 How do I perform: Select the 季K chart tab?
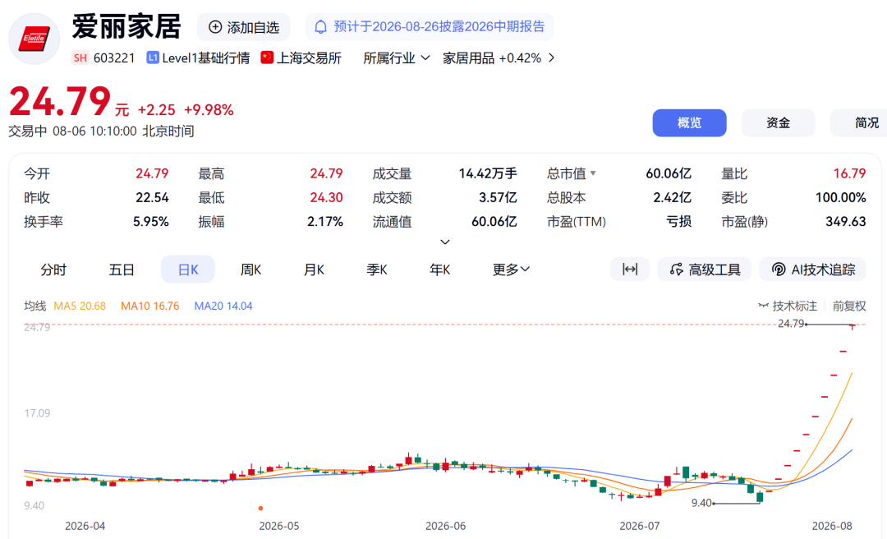(x=377, y=269)
